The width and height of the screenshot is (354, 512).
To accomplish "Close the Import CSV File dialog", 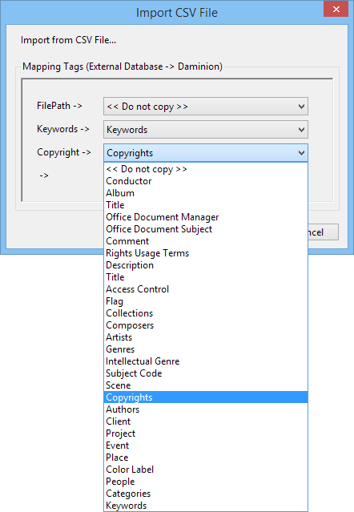I will 336,9.
